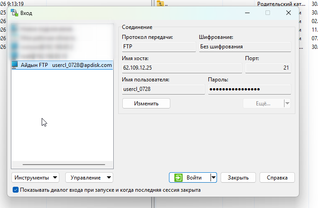Click the Пароль masked password field
This screenshot has width=318, height=208.
(x=250, y=90)
